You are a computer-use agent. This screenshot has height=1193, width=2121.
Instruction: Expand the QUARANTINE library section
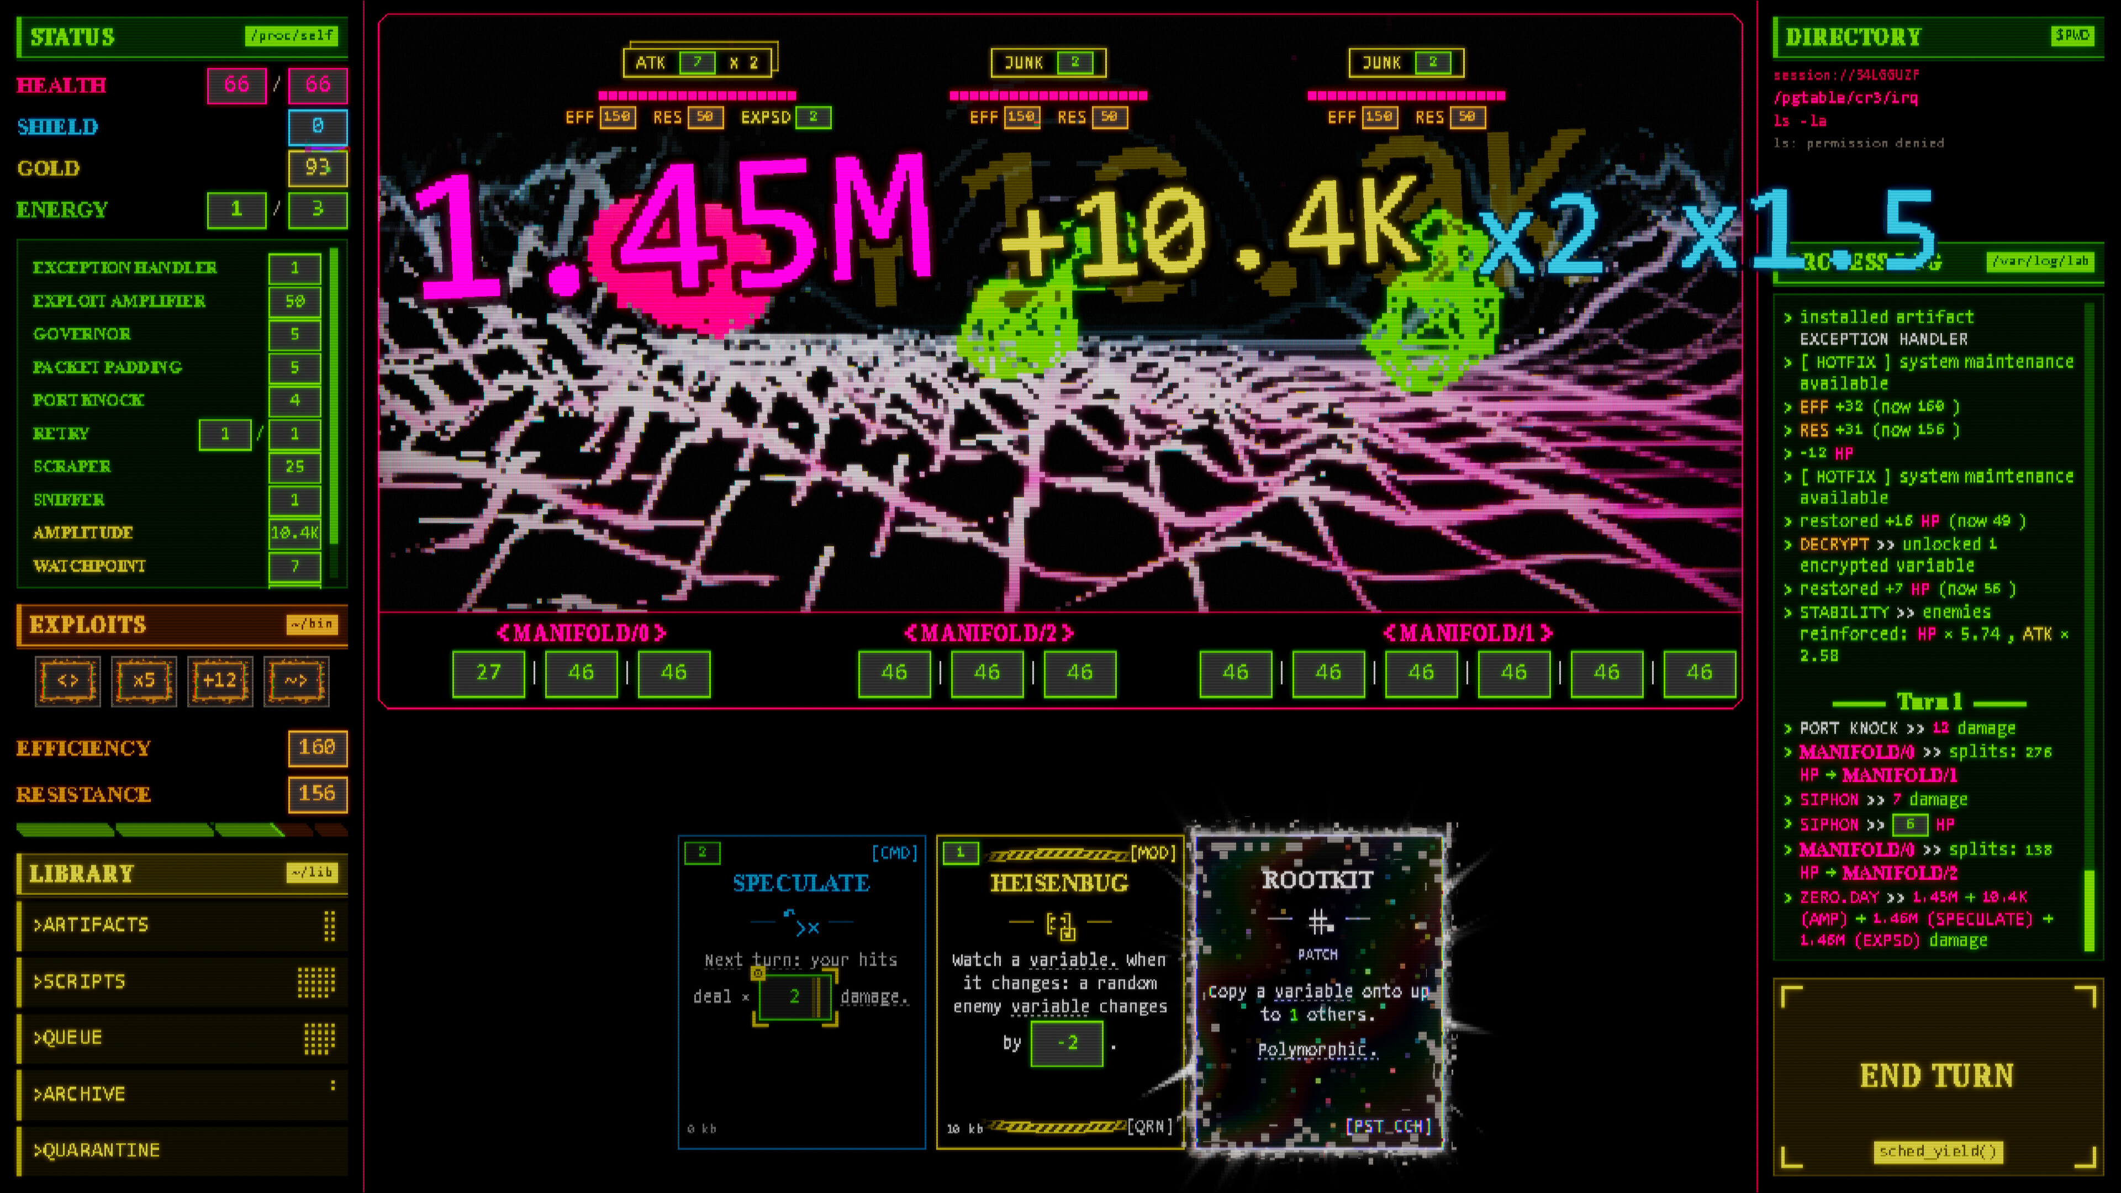(x=182, y=1150)
